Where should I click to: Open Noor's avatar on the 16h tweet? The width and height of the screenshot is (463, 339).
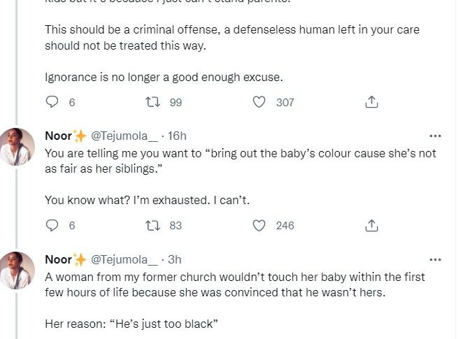17,147
